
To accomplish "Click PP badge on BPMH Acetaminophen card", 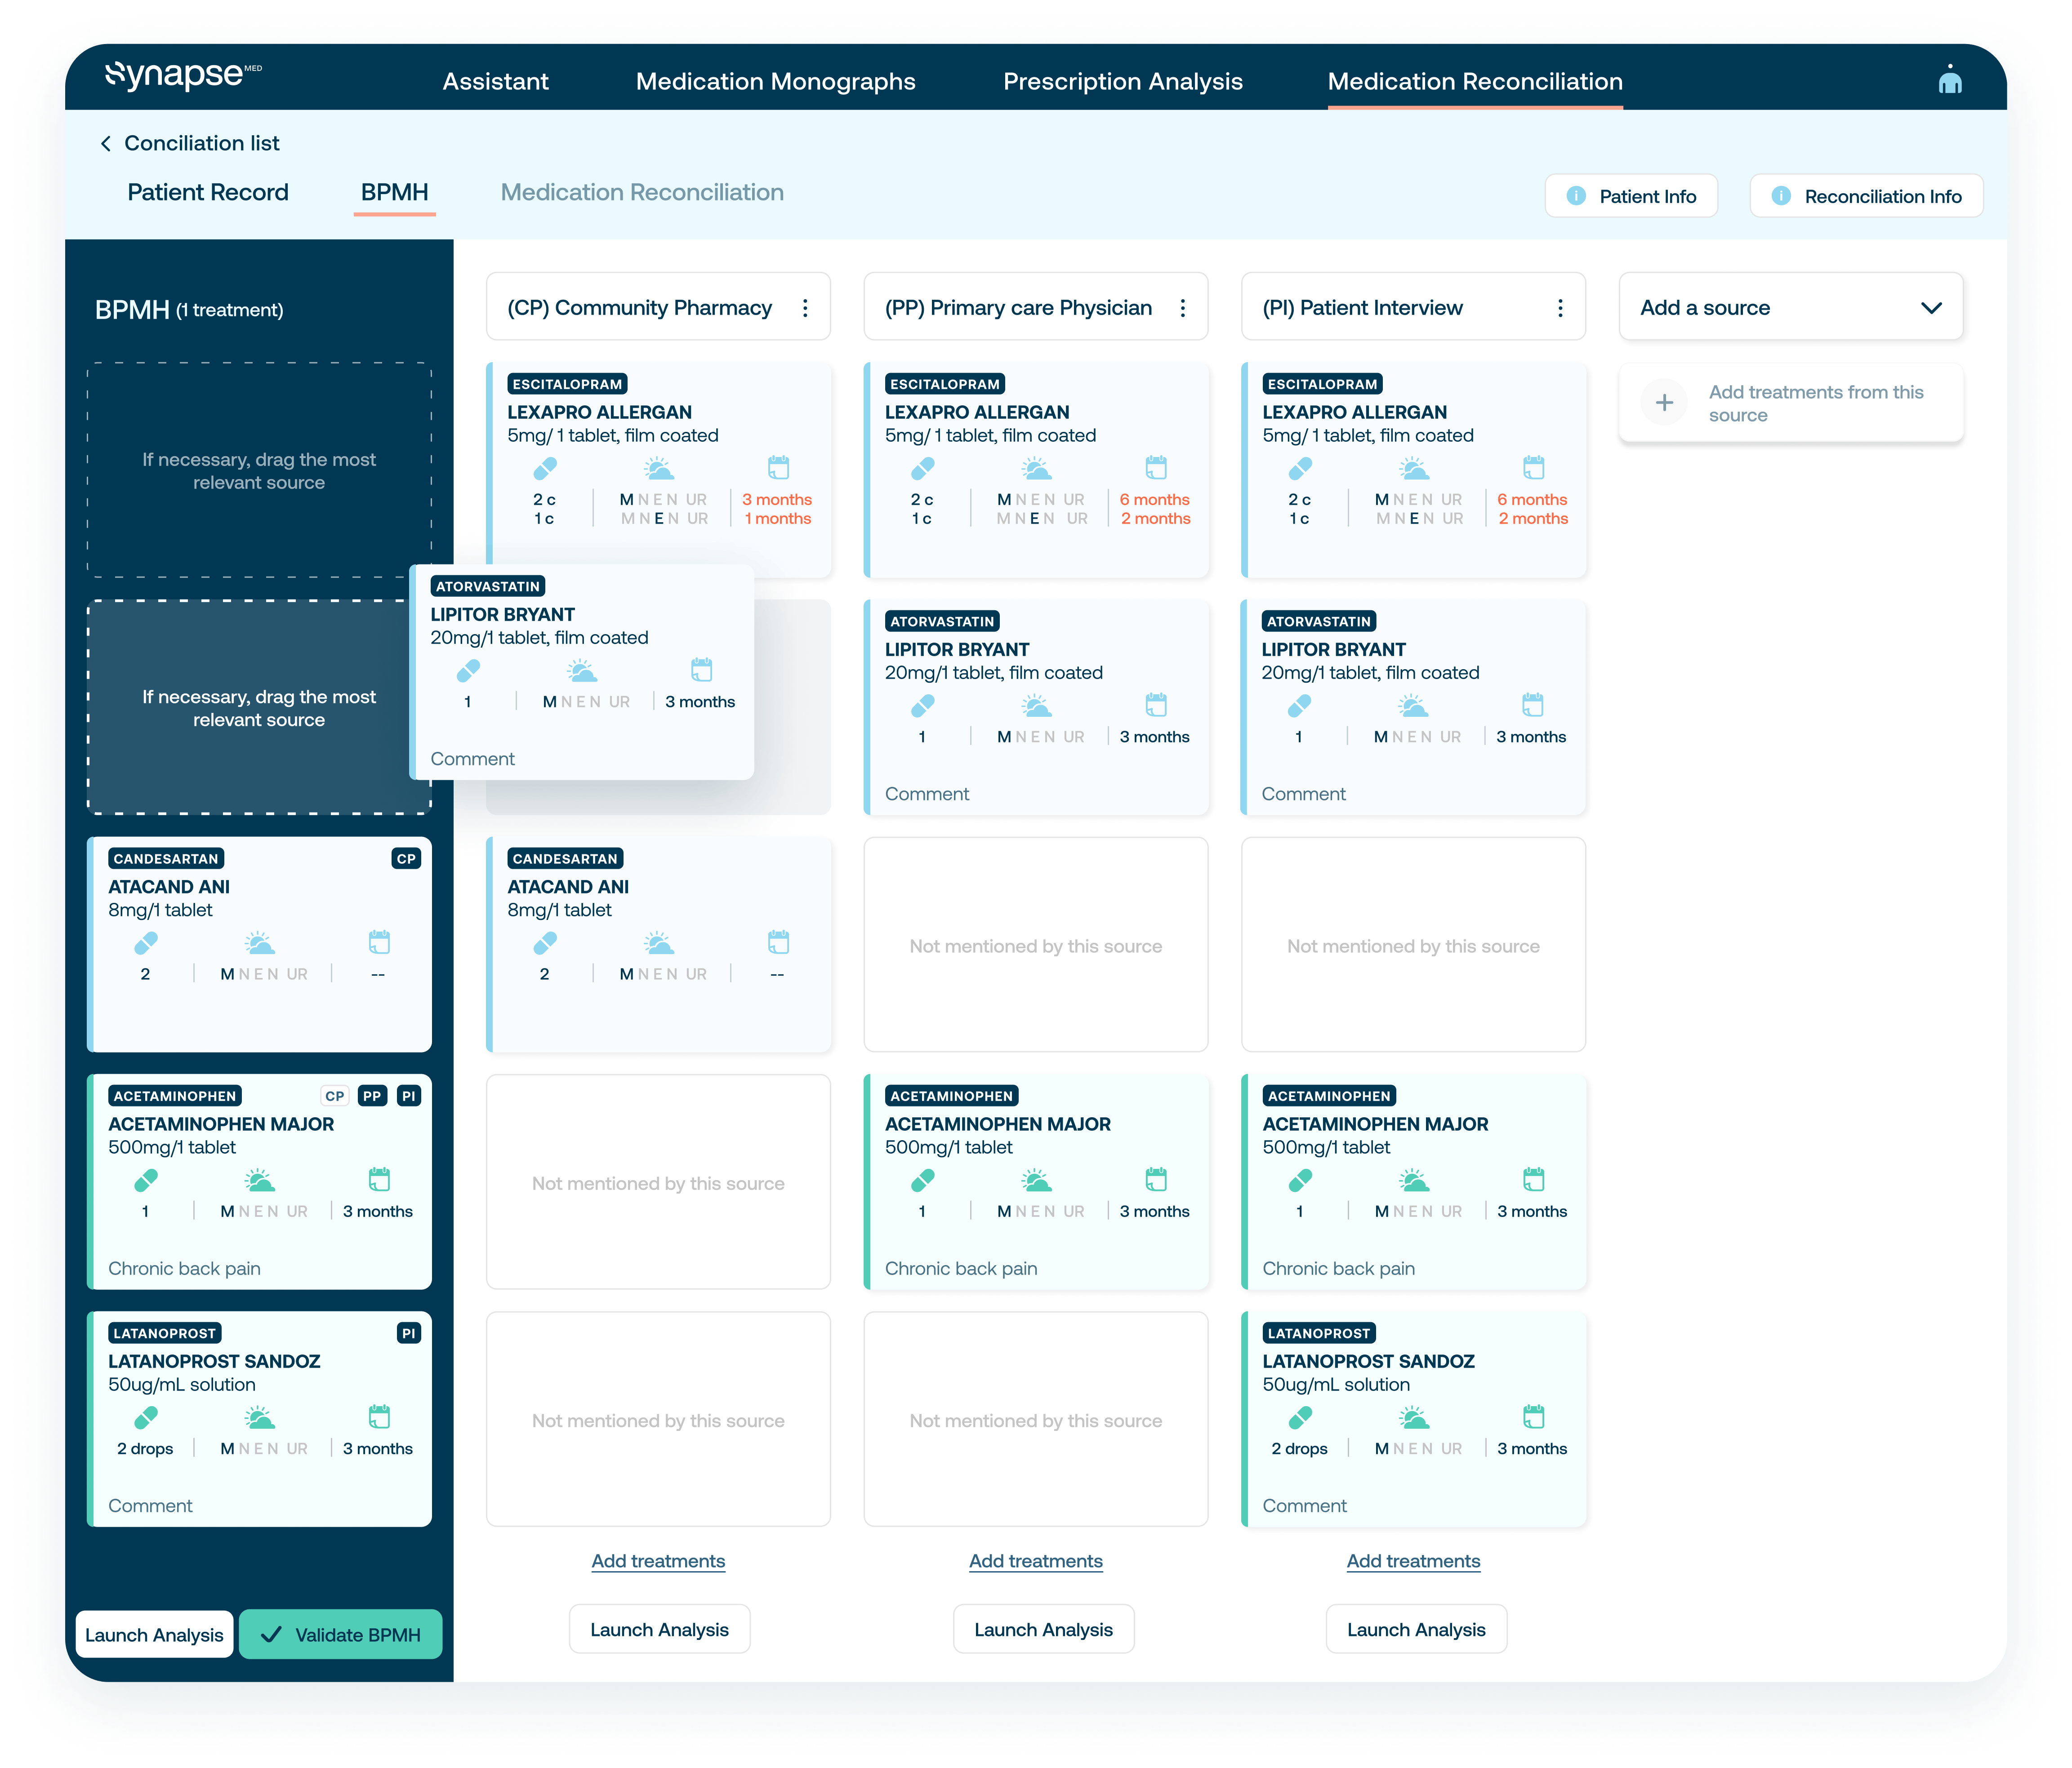I will coord(372,1097).
